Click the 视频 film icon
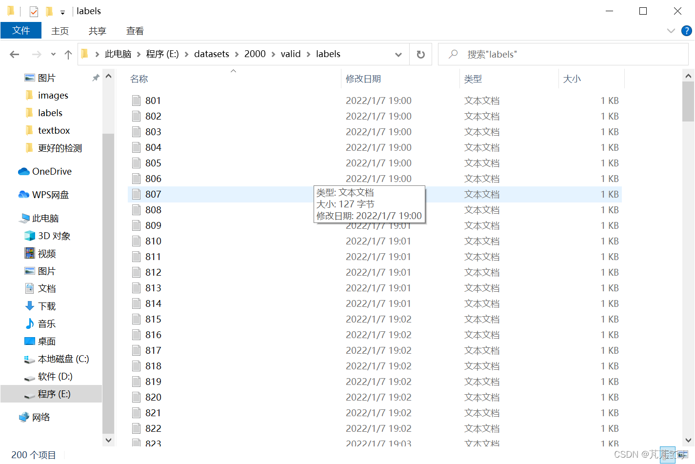 click(30, 254)
